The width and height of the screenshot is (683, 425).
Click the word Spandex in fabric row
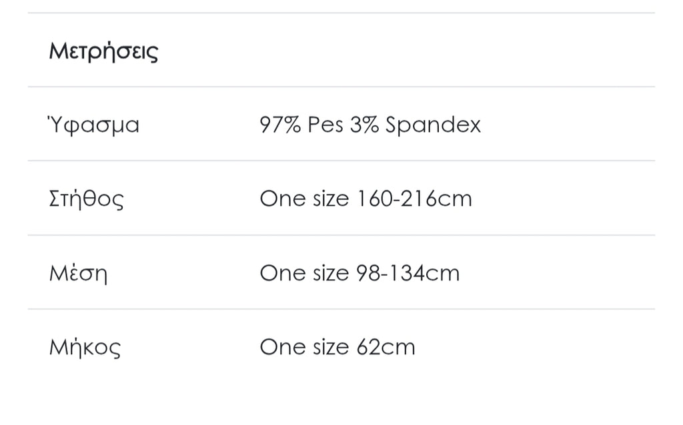(433, 125)
